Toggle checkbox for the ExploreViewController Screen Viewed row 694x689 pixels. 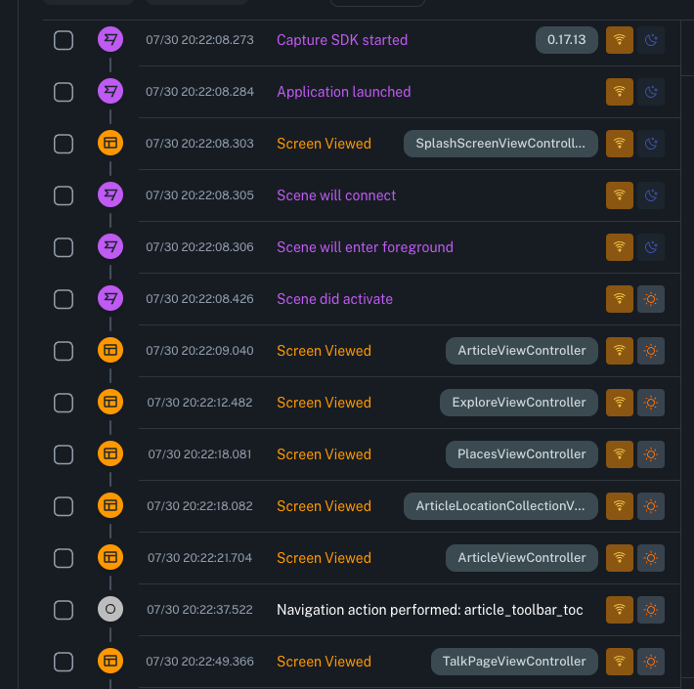pos(64,403)
